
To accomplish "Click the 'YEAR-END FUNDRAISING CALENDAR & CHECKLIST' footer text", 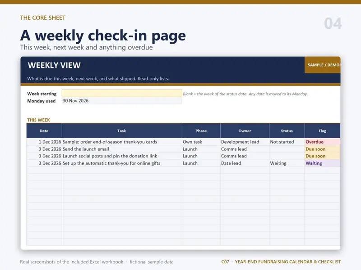I will (288, 262).
